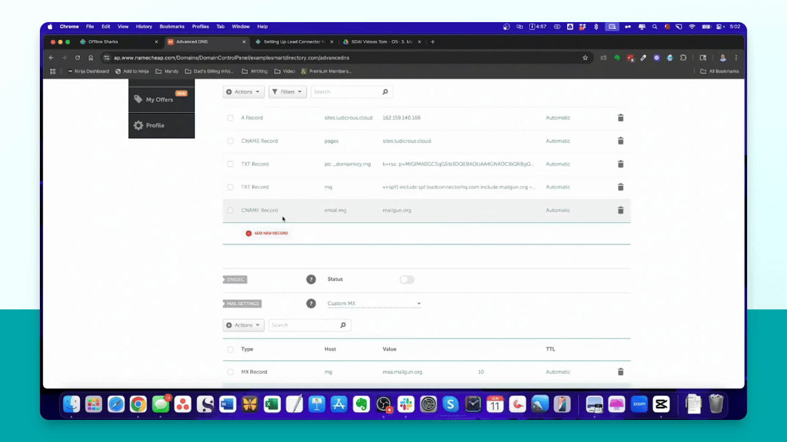The height and width of the screenshot is (442, 787).
Task: Open Microsoft Excel from the Dock
Action: pyautogui.click(x=272, y=404)
